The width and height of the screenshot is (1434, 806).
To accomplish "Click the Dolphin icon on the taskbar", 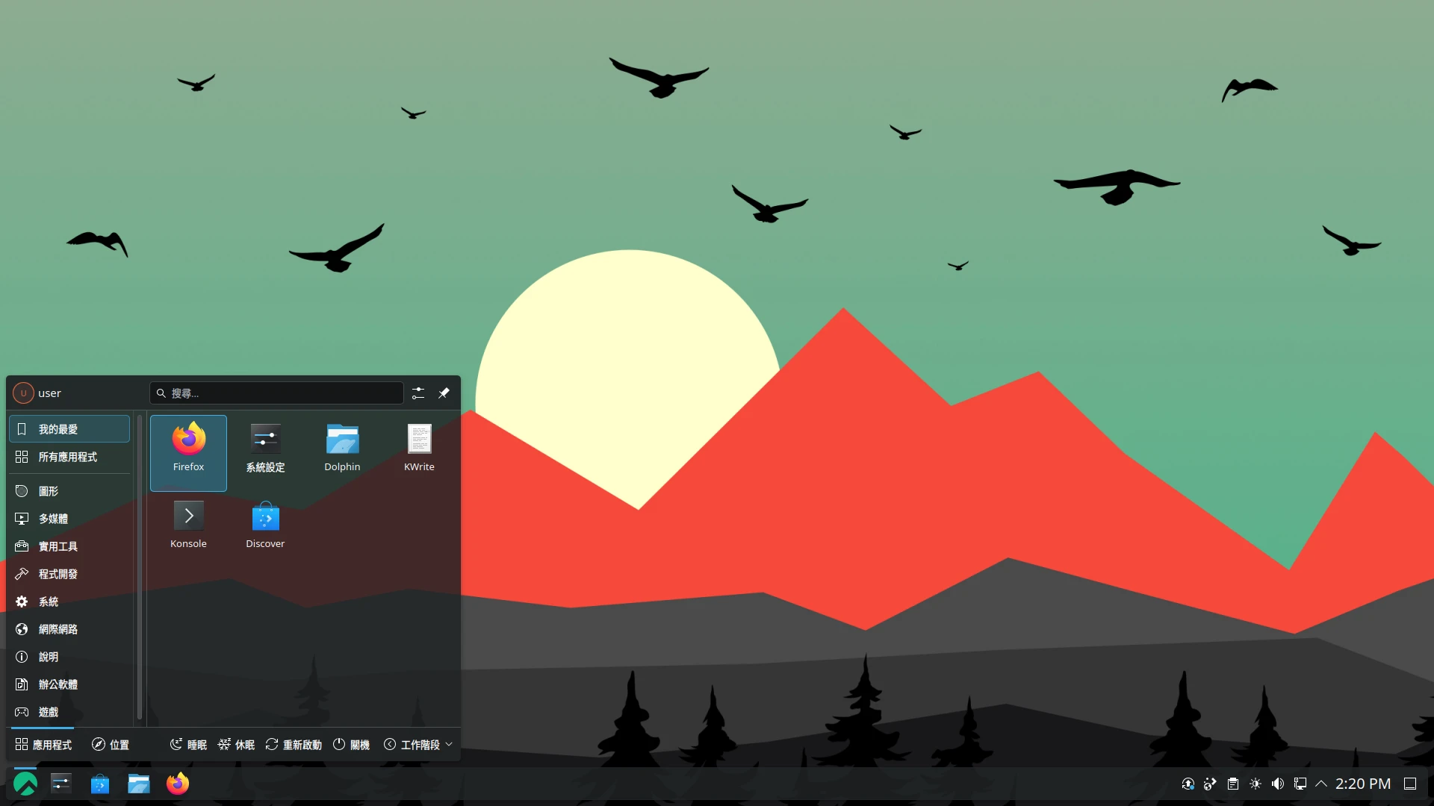I will [x=139, y=784].
